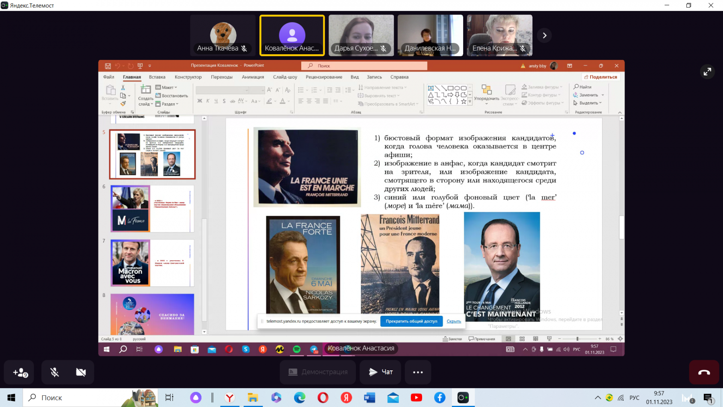Image resolution: width=723 pixels, height=407 pixels.
Task: Open the Section (Раздел) dropdown
Action: 167,104
